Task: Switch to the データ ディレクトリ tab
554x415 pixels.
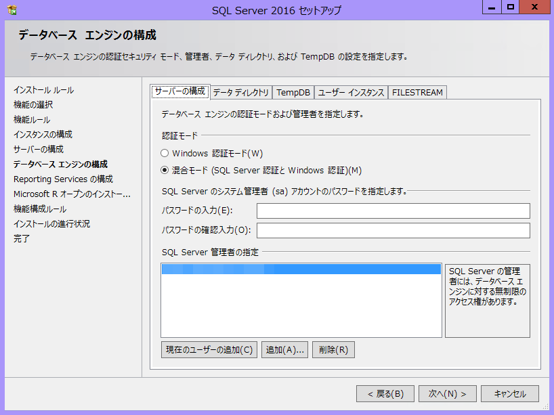Action: point(240,93)
